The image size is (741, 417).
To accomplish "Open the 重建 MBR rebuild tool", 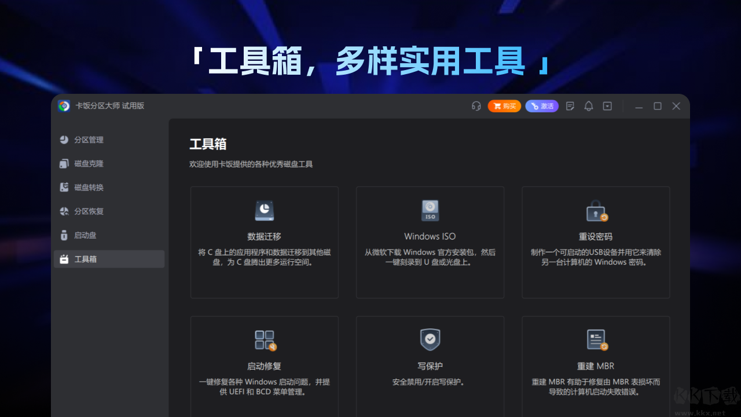I will click(595, 340).
